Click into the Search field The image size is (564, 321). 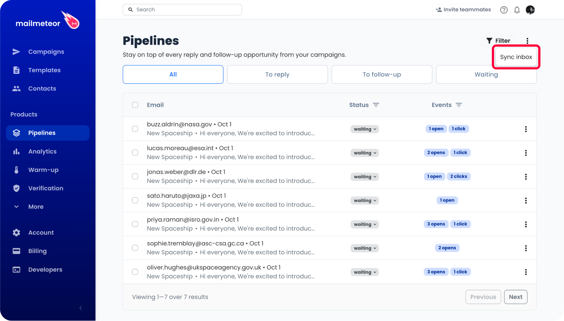(182, 10)
